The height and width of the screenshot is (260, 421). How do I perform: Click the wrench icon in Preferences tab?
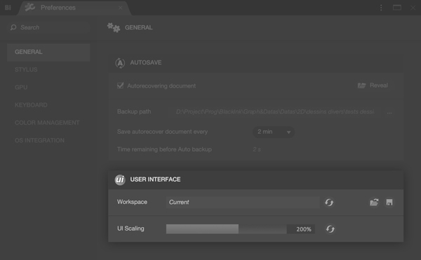pos(30,7)
